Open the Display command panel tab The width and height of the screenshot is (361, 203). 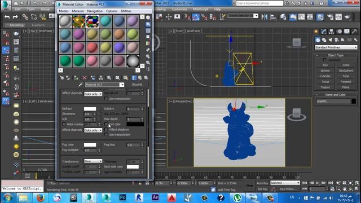[347, 32]
